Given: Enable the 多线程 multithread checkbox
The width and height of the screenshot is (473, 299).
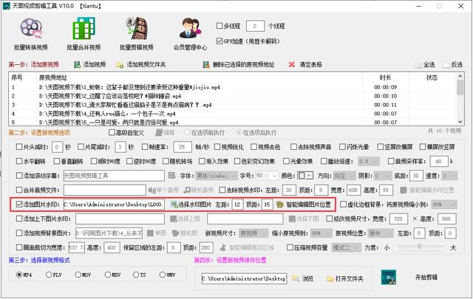Looking at the screenshot, I should tap(220, 27).
